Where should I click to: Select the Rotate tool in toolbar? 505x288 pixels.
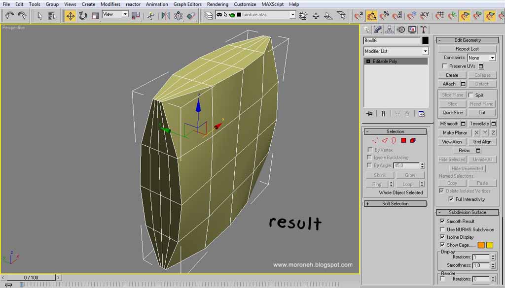(x=83, y=15)
